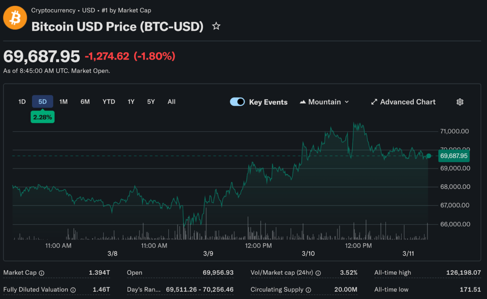Click Fully Diluted Valuation info icon
The image size is (487, 299).
tap(73, 290)
